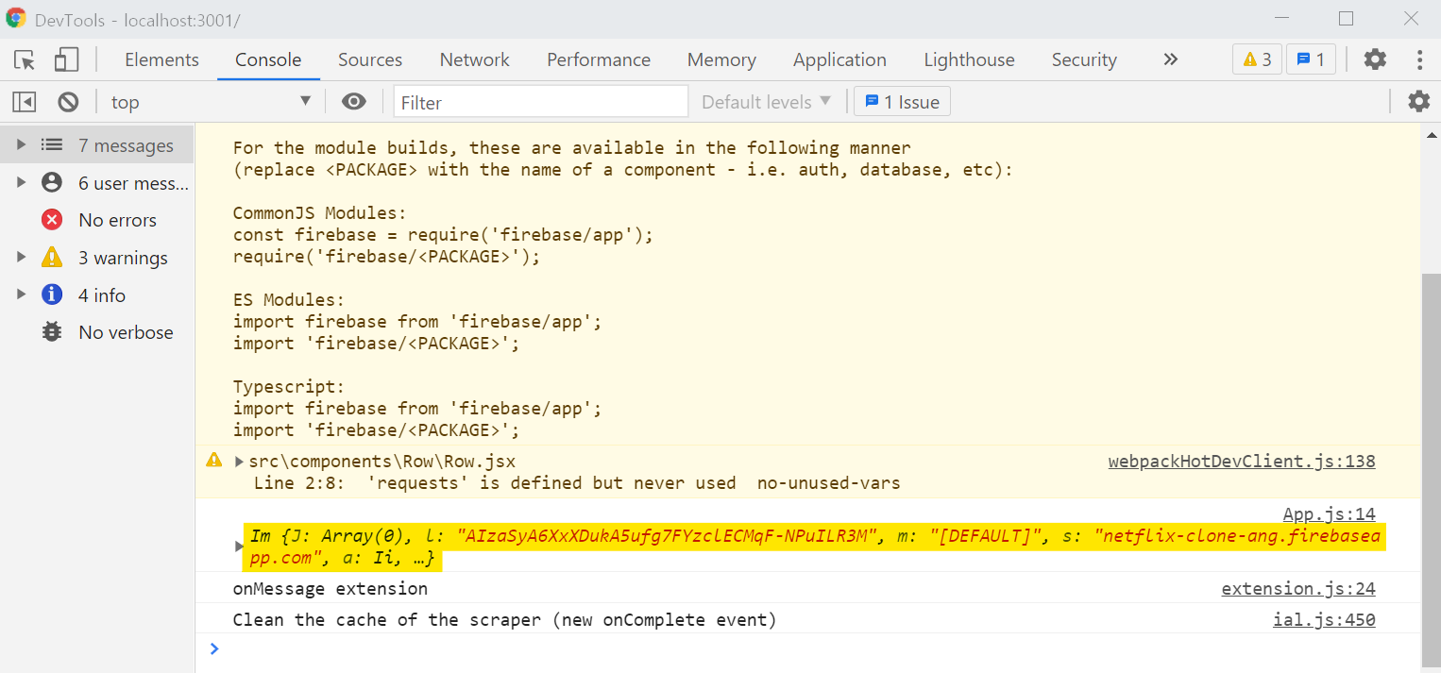
Task: Click the red error icon in sidebar
Action: [x=52, y=220]
